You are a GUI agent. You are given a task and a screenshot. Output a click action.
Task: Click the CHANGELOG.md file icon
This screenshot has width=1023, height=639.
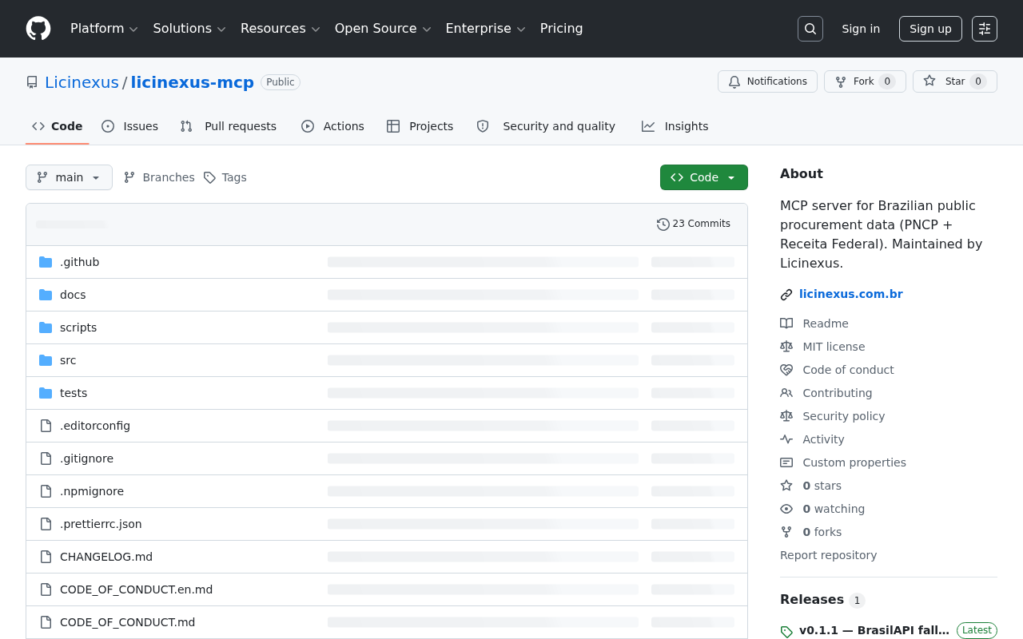click(46, 557)
